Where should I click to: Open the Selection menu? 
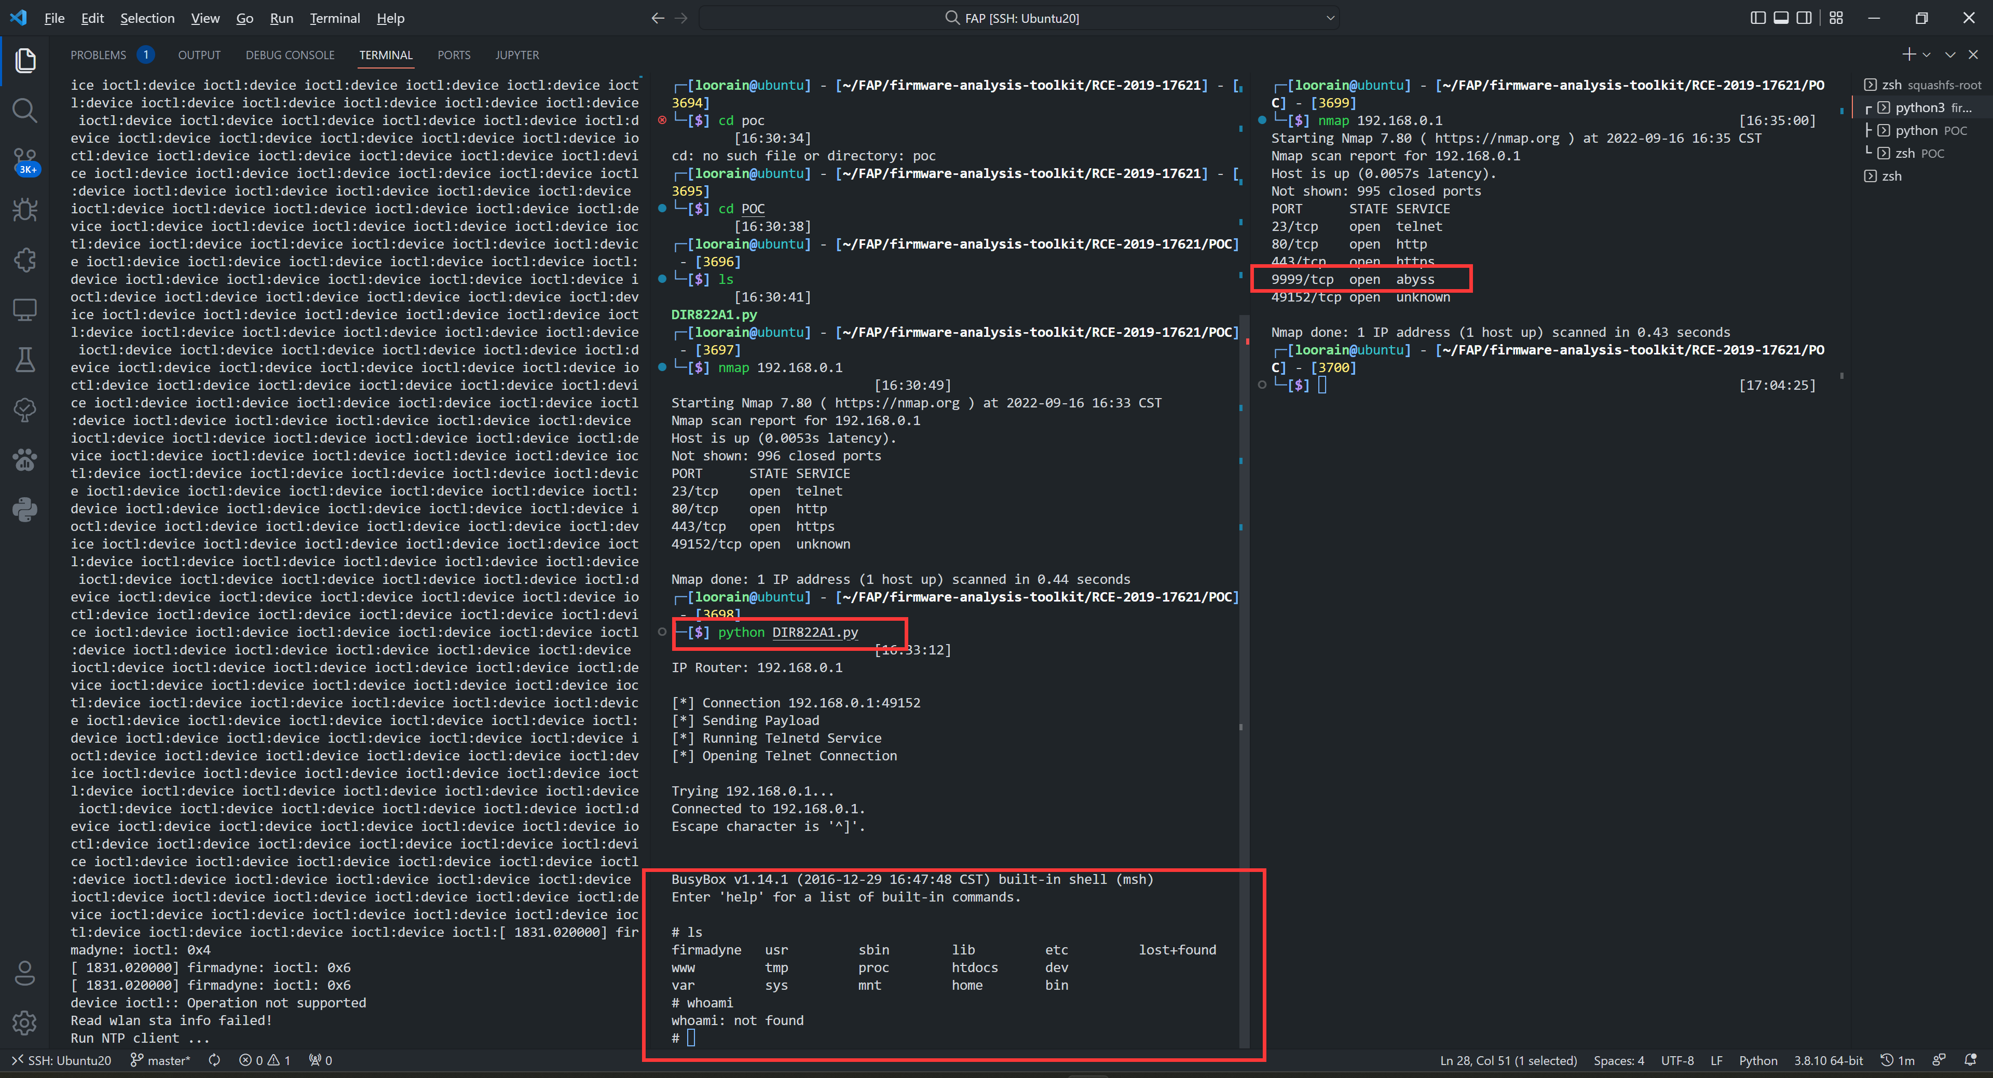point(147,18)
